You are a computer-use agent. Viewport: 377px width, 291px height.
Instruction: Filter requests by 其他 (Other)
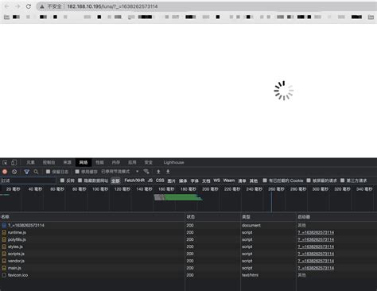[254, 180]
